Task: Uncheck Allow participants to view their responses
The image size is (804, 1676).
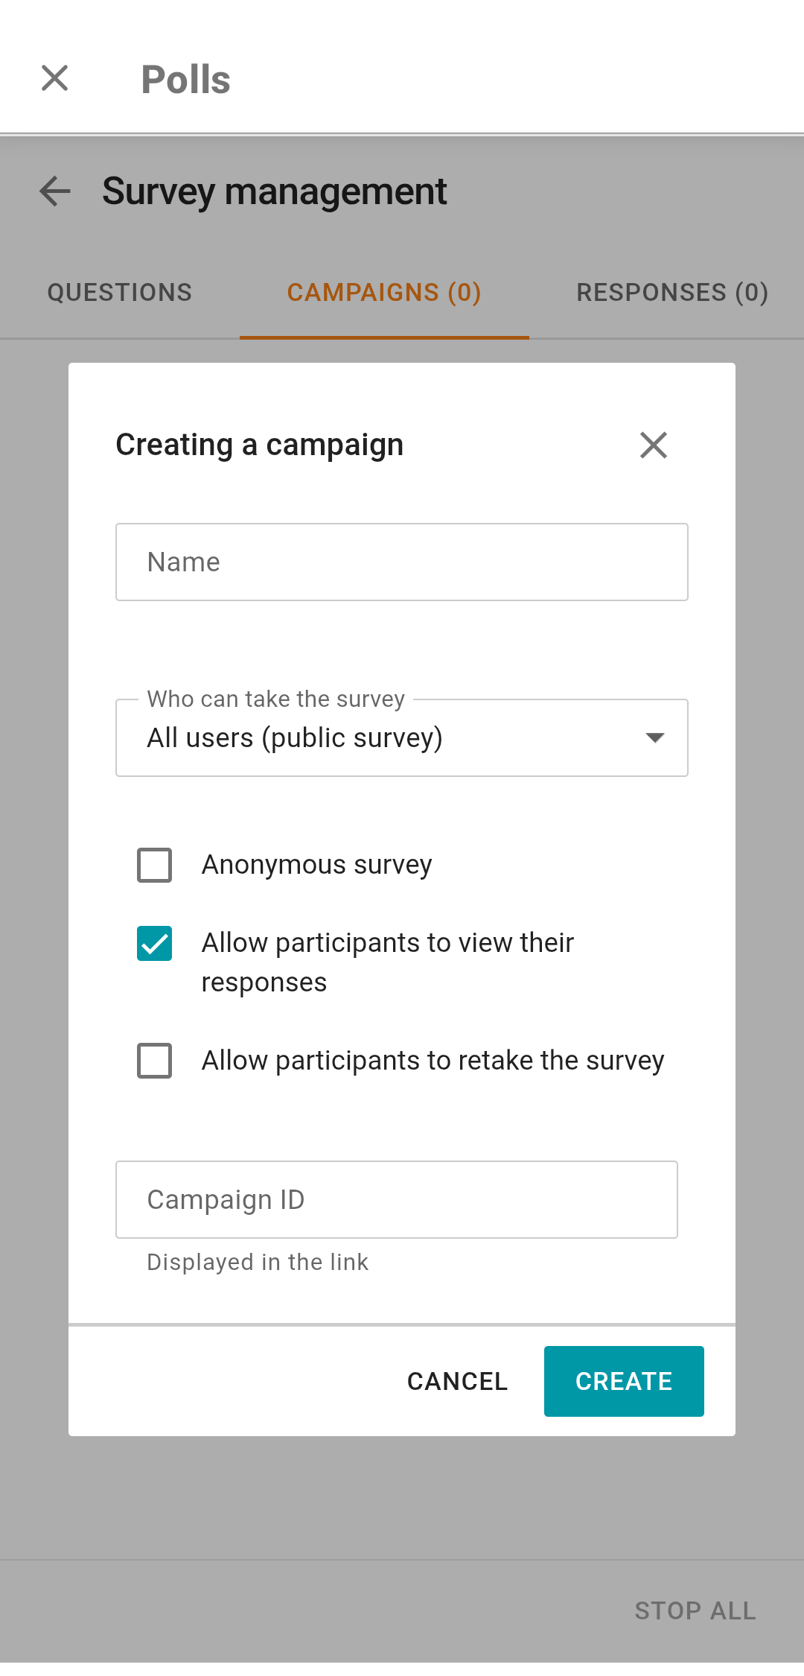Action: tap(155, 944)
